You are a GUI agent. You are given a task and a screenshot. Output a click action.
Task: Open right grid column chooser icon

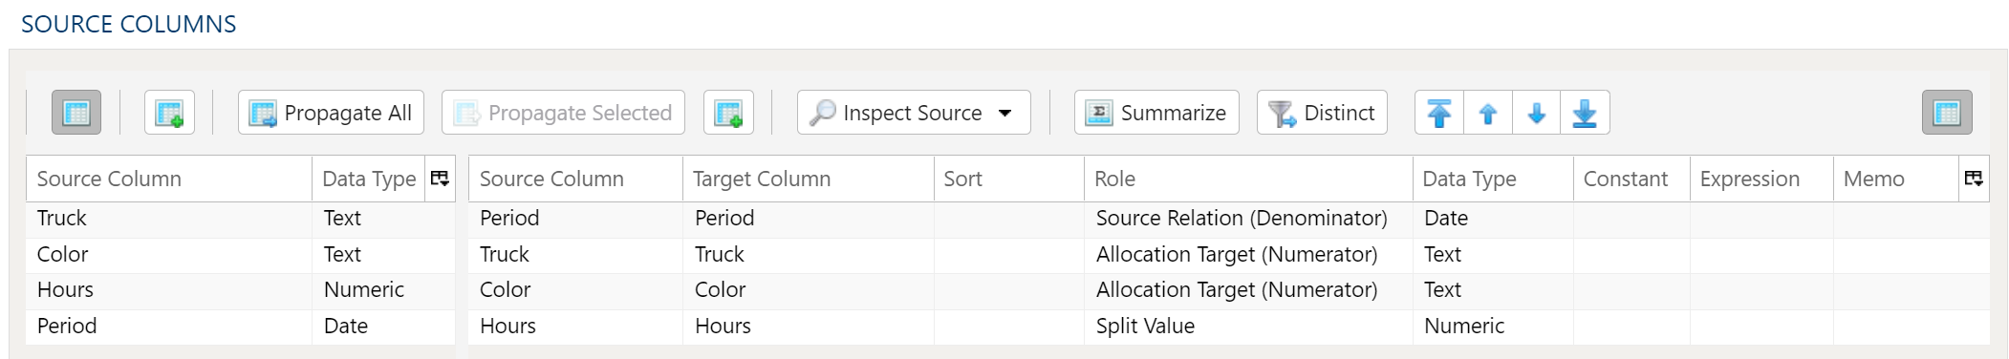[x=1974, y=179]
